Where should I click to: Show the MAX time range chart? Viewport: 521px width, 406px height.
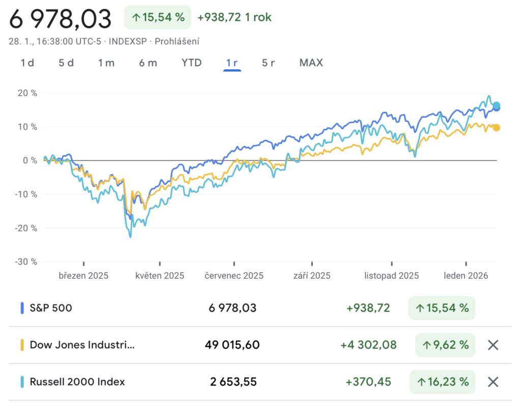tap(311, 63)
